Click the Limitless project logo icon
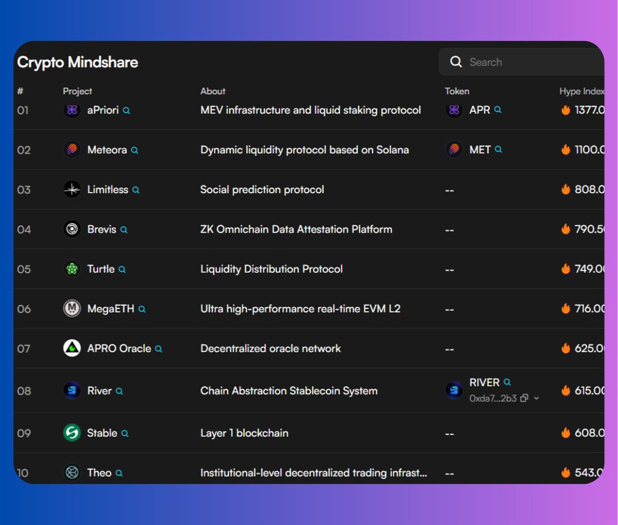 coord(72,189)
